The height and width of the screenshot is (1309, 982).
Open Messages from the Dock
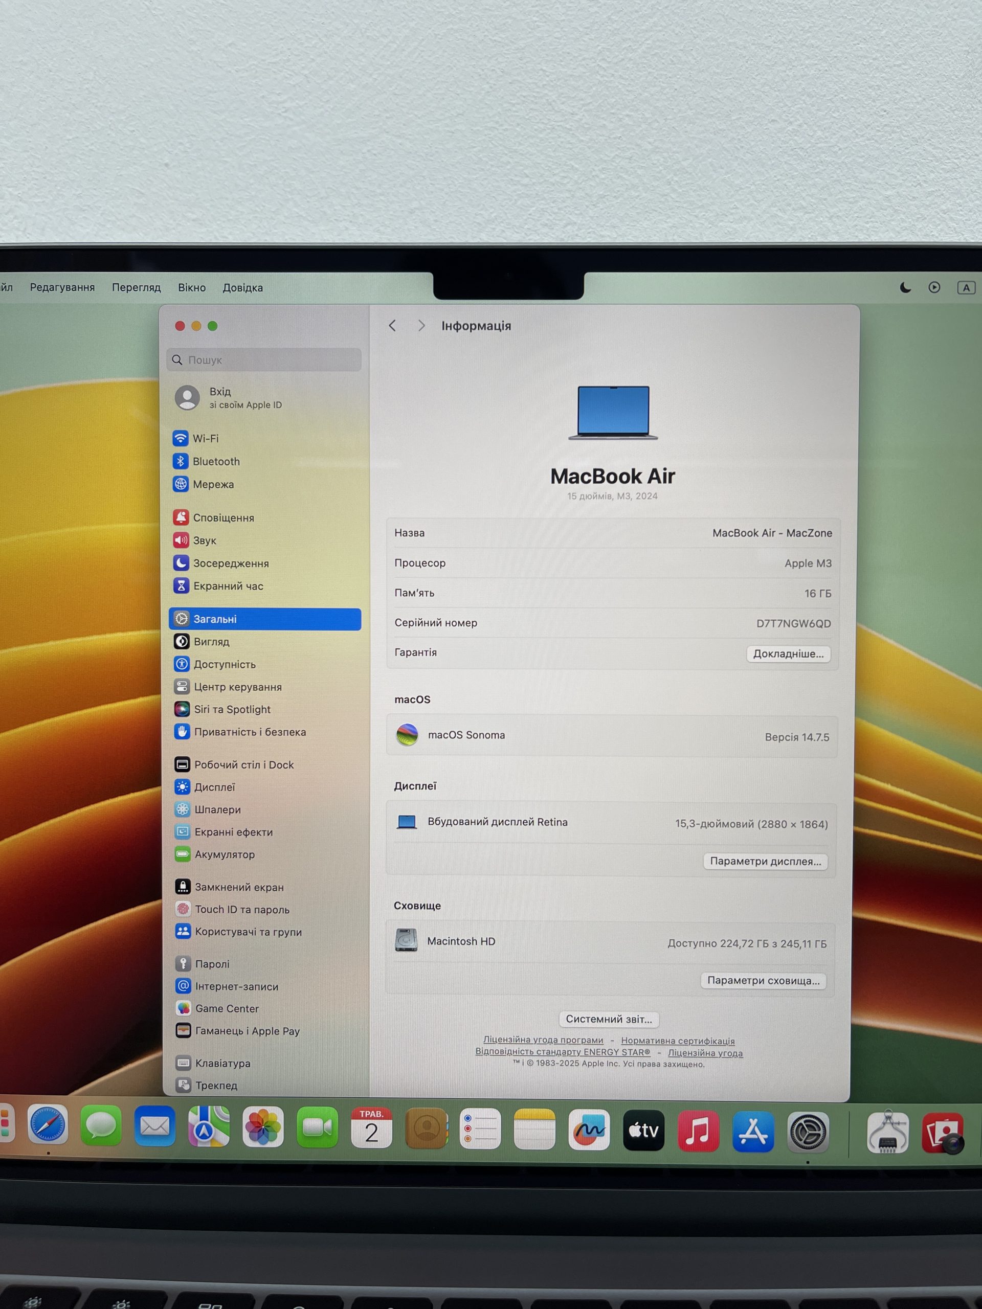(101, 1125)
